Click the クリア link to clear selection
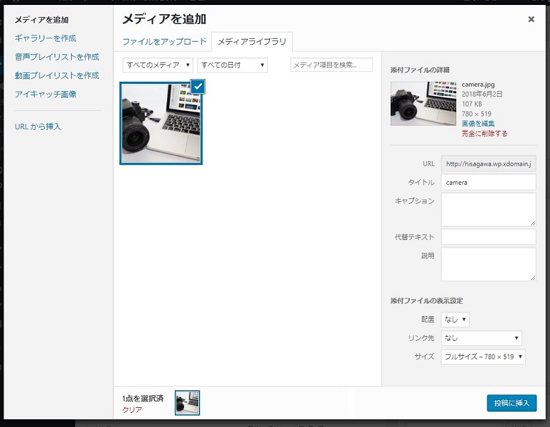Viewport: 550px width, 427px height. [x=133, y=409]
